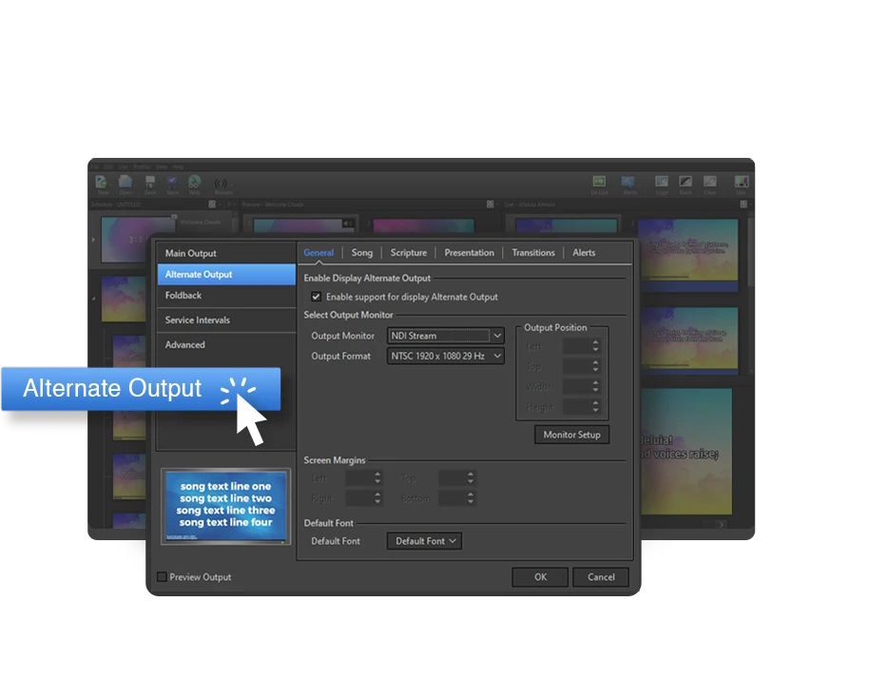Uncheck Enable support for display Alternate Output
This screenshot has width=887, height=699.
(x=317, y=297)
